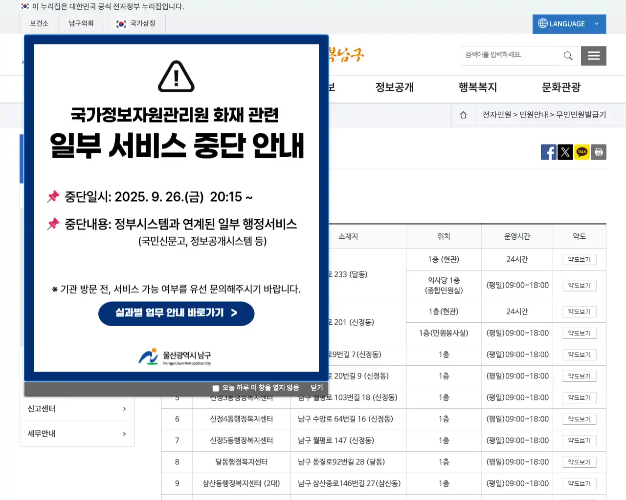Click 위치 column header
626x500 pixels.
tap(444, 236)
